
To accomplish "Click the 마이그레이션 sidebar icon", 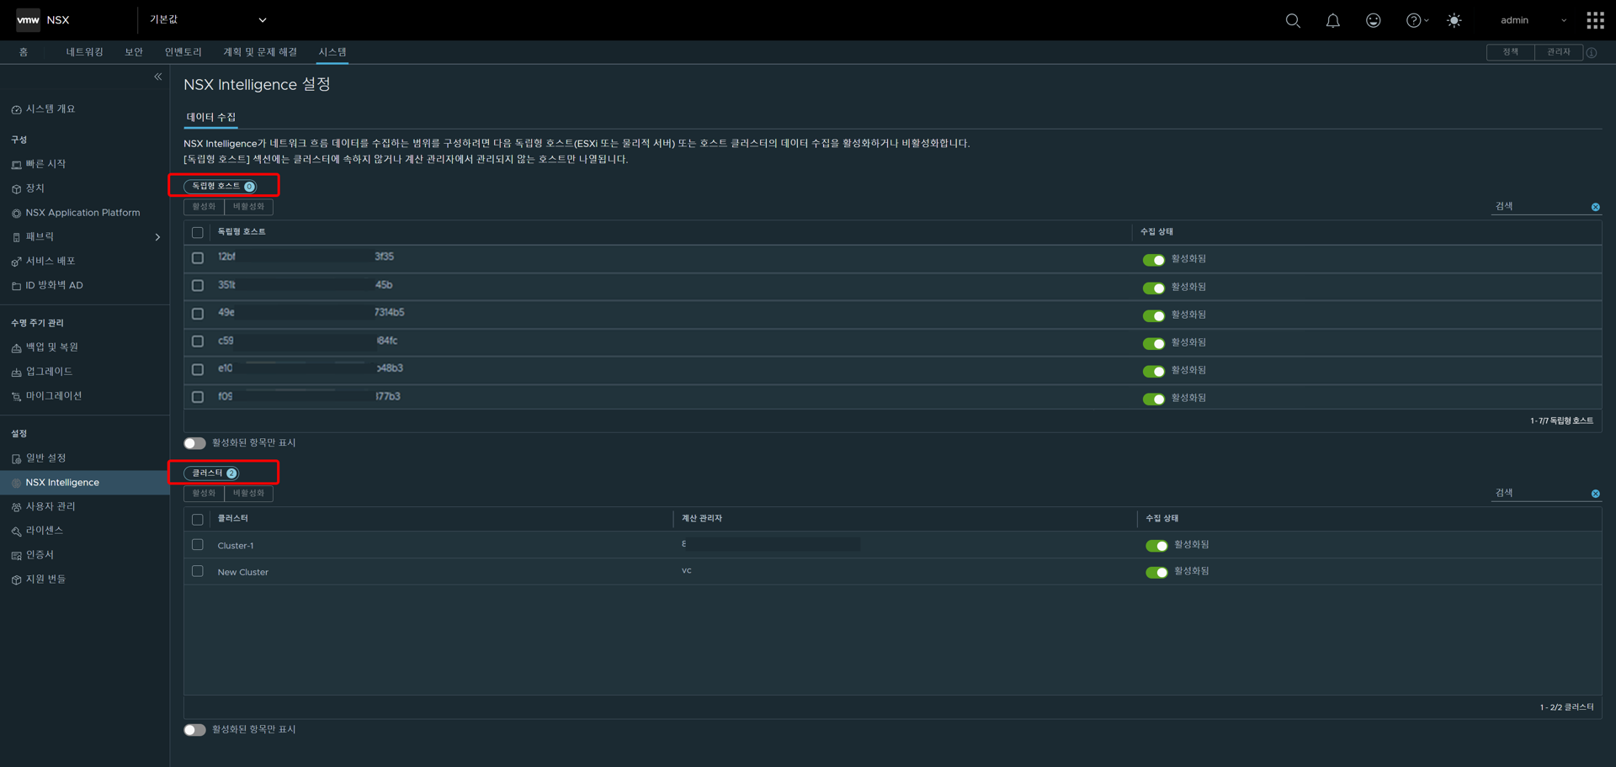I will pos(16,397).
